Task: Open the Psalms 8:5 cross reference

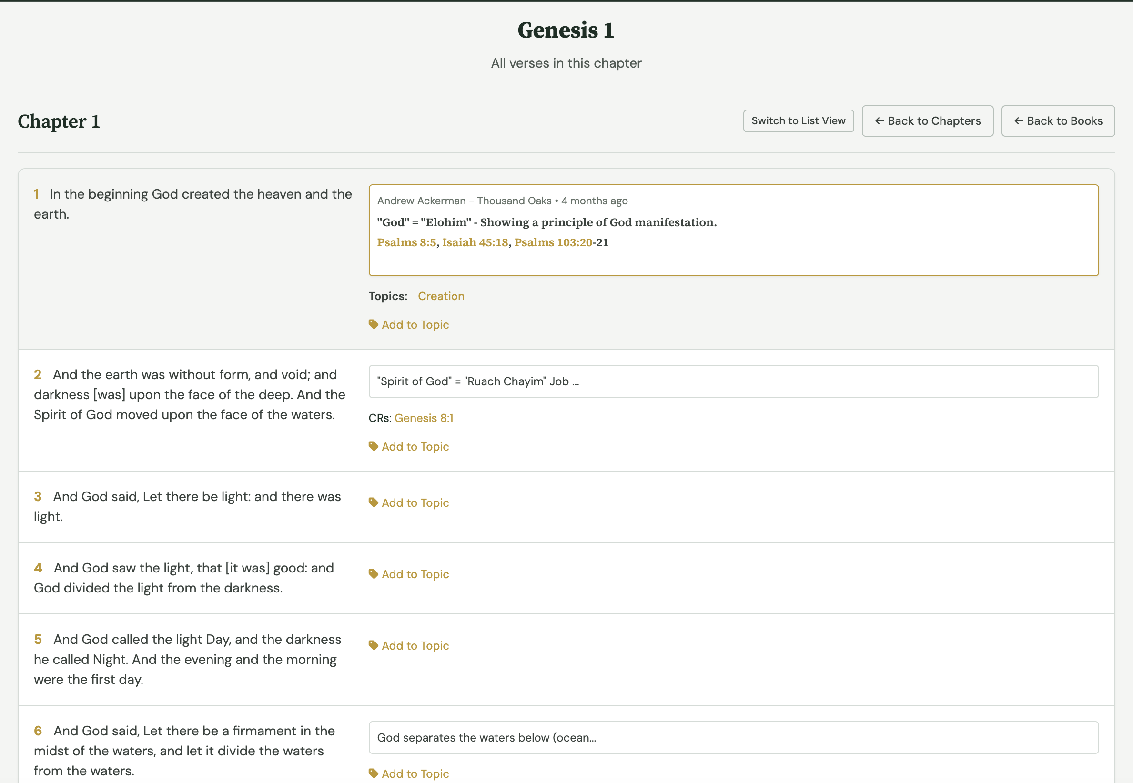Action: pos(406,242)
